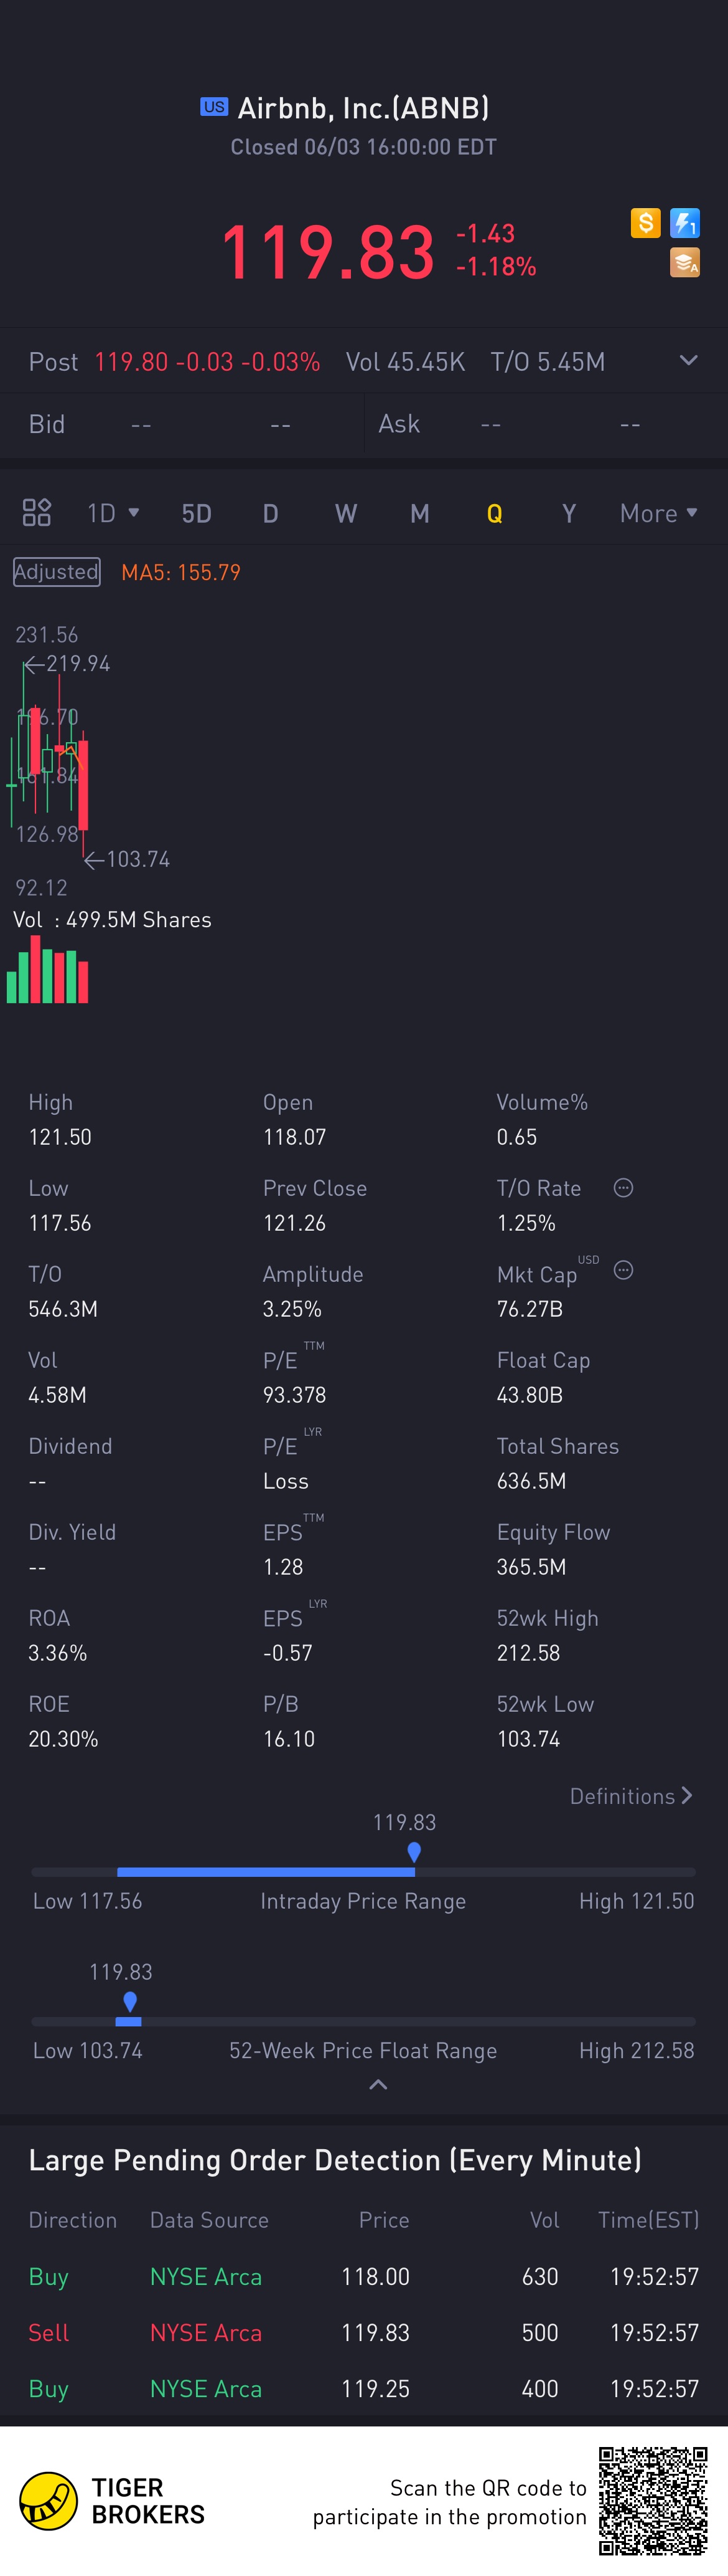Open the More chart periods dropdown
Screen dimensions: 728x2576
click(x=658, y=513)
